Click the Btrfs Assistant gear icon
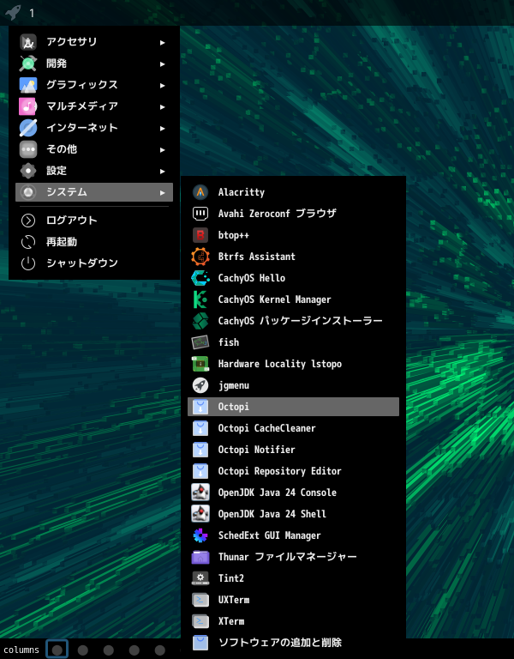The height and width of the screenshot is (659, 514). tap(200, 257)
